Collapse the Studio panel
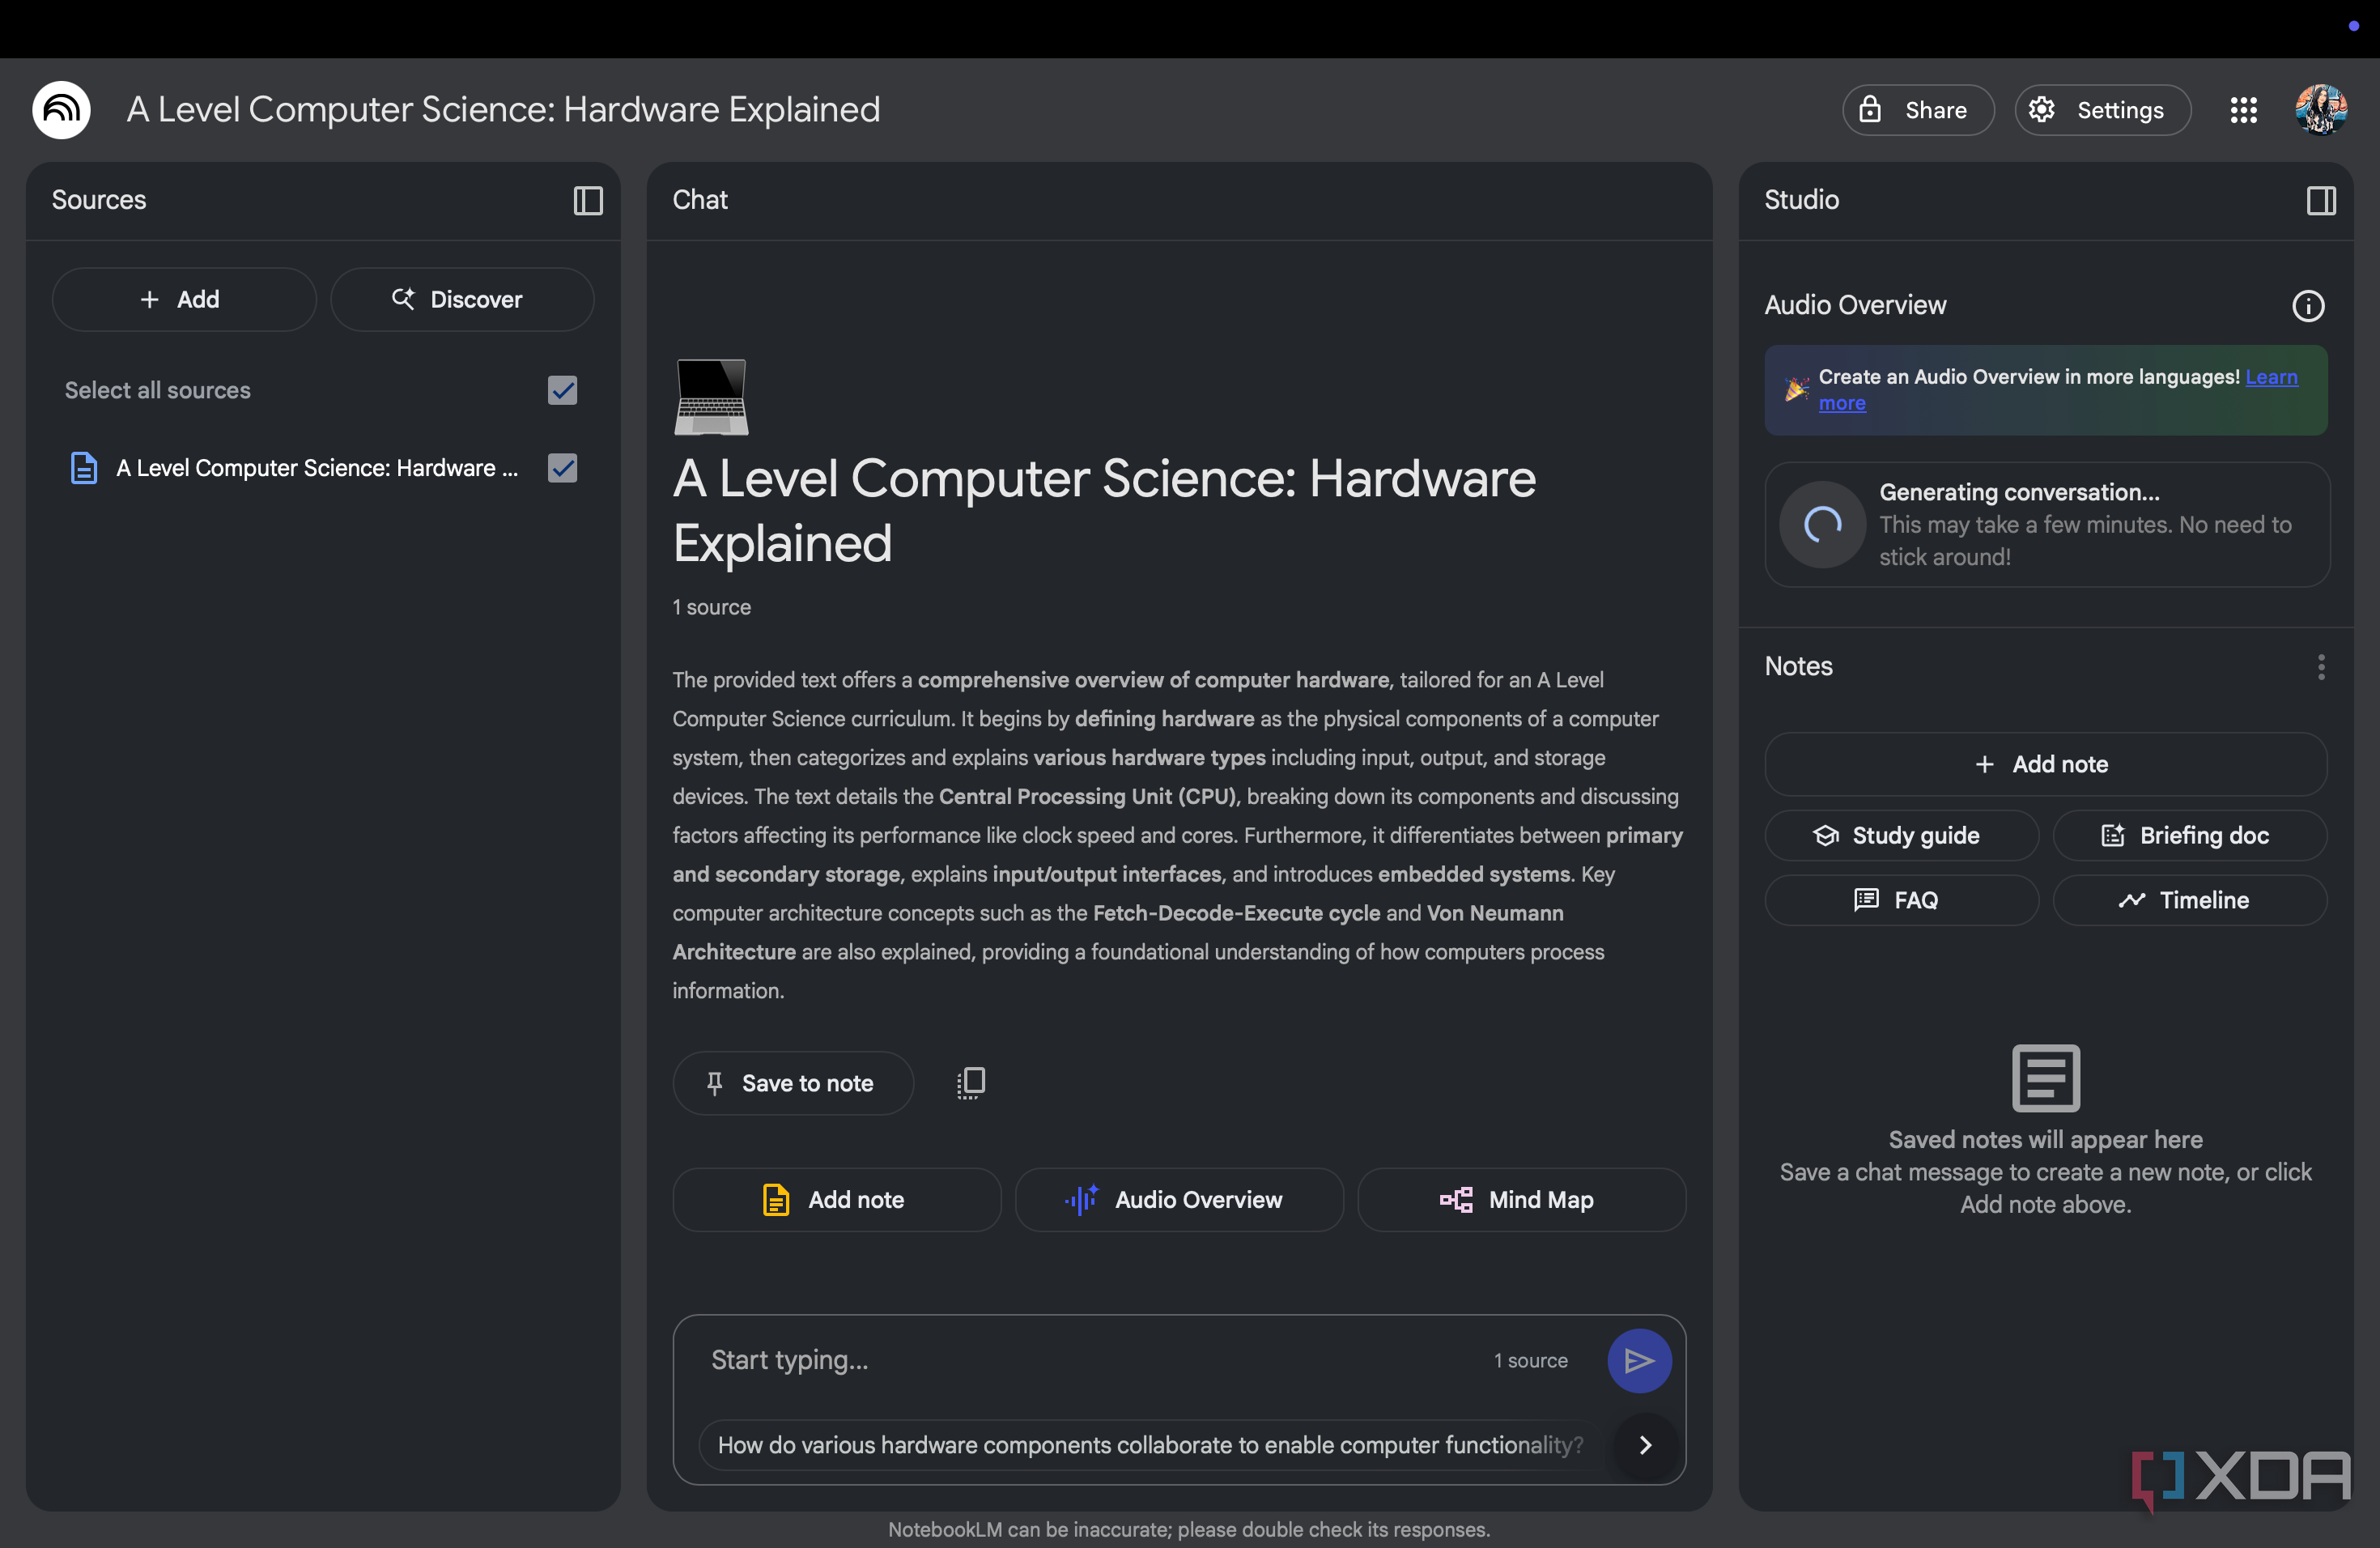The width and height of the screenshot is (2380, 1548). click(x=2321, y=200)
